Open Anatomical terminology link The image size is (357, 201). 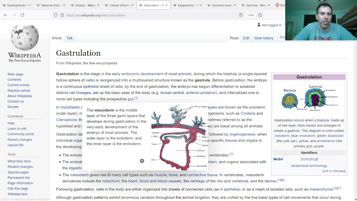[309, 166]
